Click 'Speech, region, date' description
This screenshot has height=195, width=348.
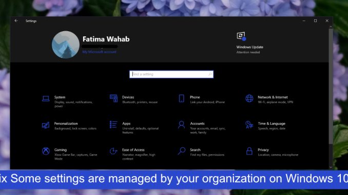(272, 128)
